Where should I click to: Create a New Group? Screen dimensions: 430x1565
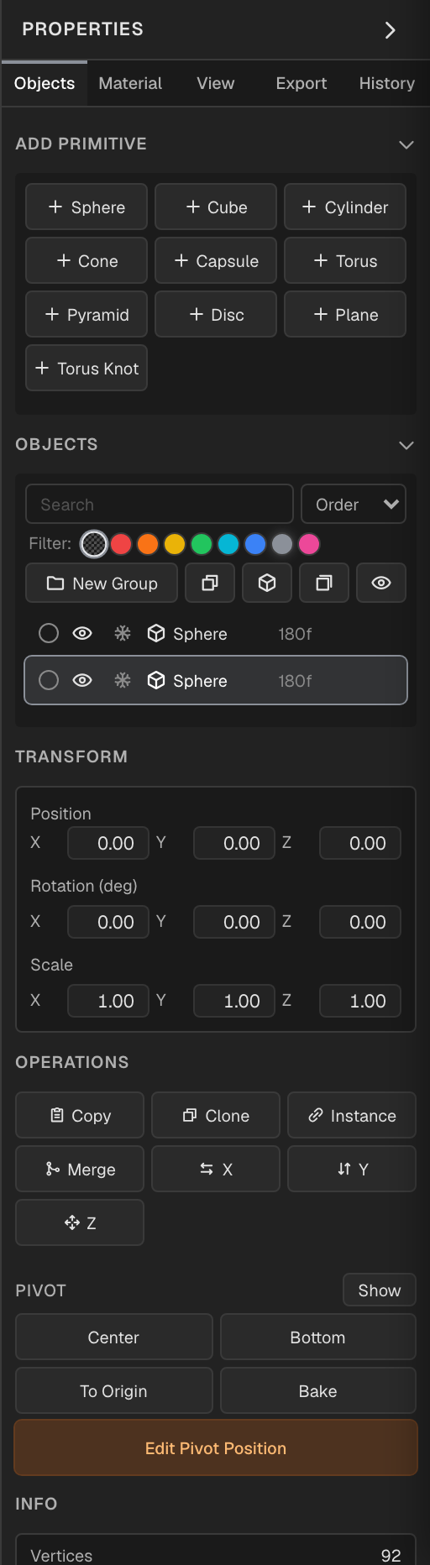tap(102, 583)
